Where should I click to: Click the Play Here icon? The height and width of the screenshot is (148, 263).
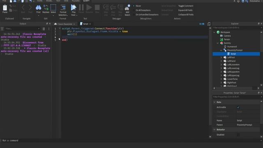point(74,7)
